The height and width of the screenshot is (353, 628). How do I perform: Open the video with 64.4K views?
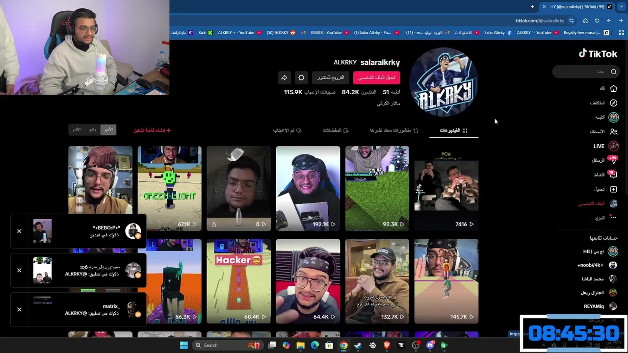tap(308, 281)
